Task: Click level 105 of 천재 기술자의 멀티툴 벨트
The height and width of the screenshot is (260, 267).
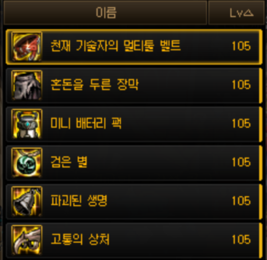Action: pos(241,46)
